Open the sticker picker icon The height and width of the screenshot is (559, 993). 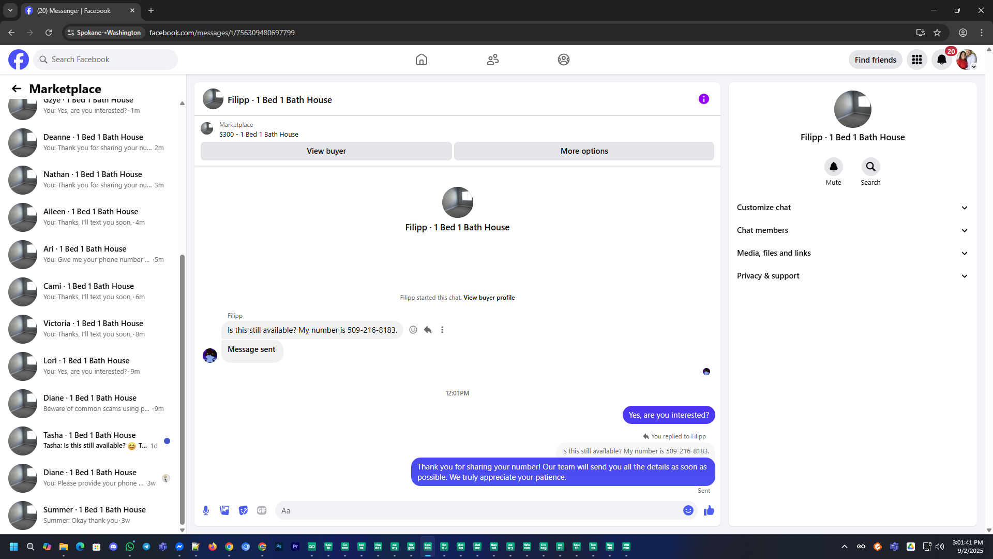pyautogui.click(x=243, y=510)
